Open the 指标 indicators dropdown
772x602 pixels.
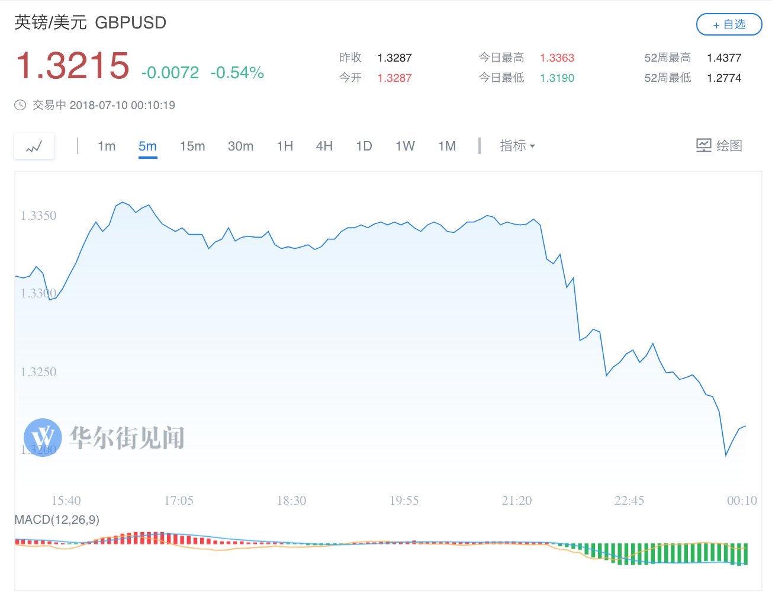click(517, 146)
